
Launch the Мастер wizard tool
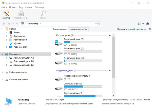[6, 15]
